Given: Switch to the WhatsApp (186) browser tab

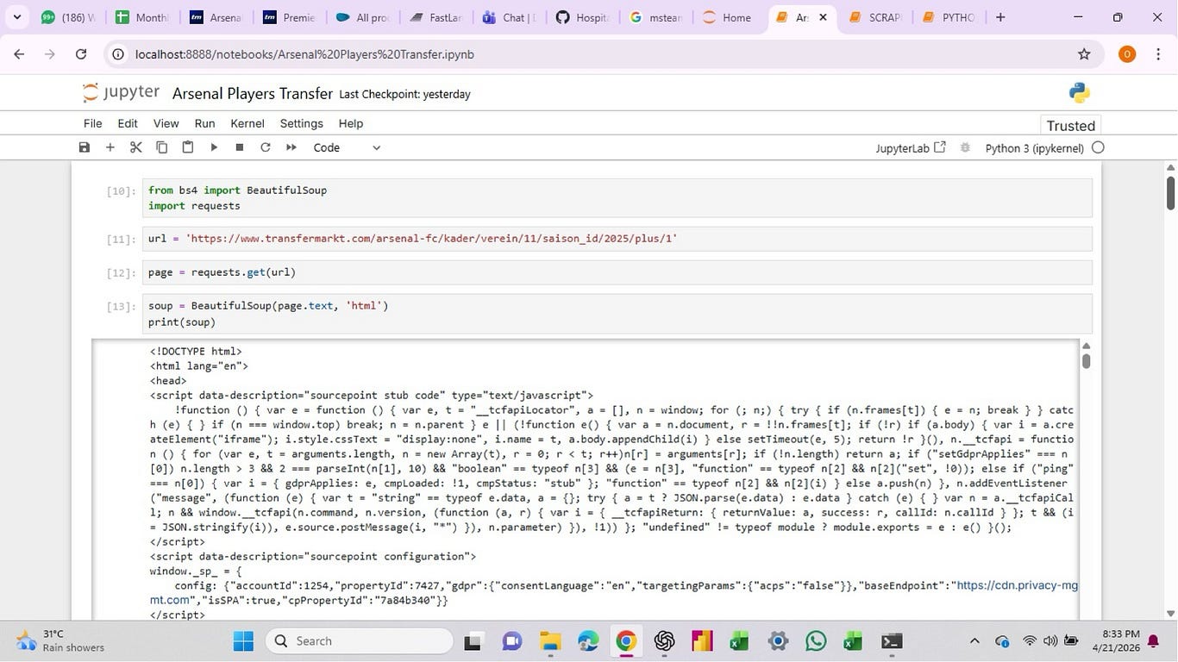Looking at the screenshot, I should click(69, 17).
